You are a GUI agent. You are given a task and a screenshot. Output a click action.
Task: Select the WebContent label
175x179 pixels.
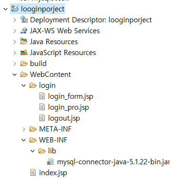pyautogui.click(x=50, y=75)
